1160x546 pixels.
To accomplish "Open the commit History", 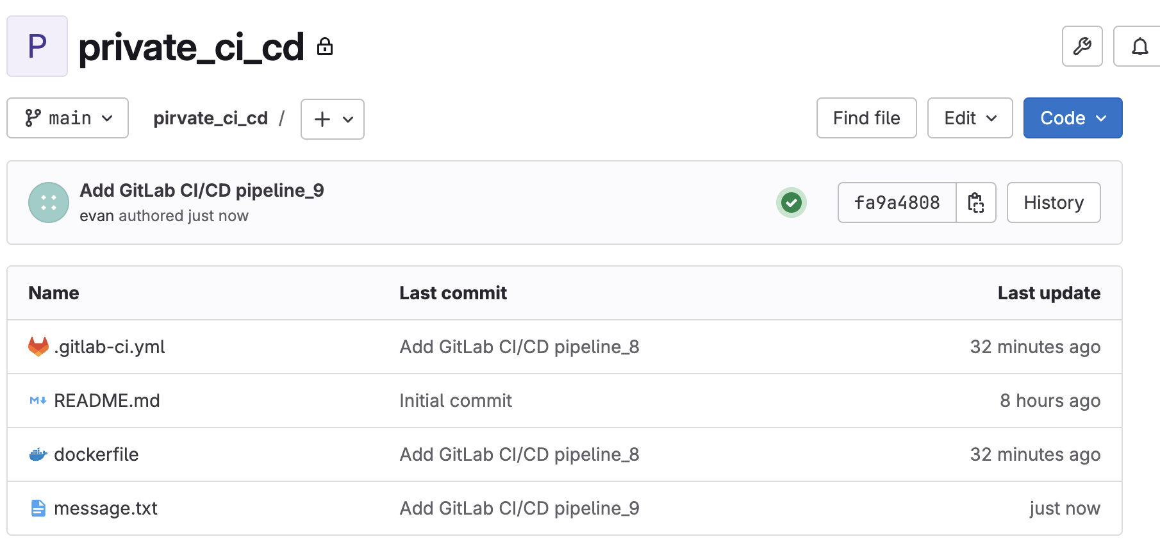I will point(1053,203).
